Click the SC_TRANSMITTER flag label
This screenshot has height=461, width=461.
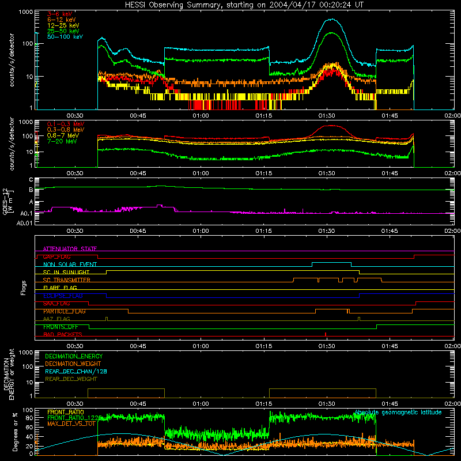coord(67,280)
